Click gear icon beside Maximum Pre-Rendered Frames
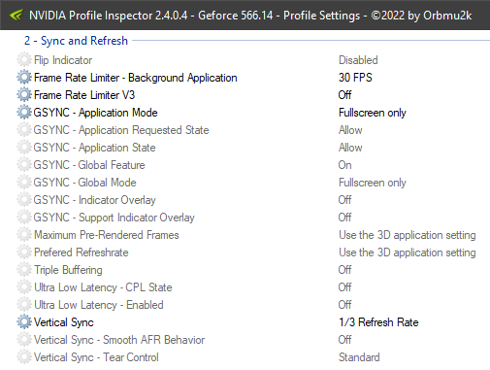This screenshot has height=370, width=490. coord(24,235)
